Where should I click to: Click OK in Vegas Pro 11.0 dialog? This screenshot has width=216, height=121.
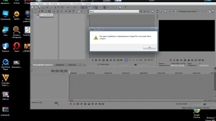pyautogui.click(x=150, y=48)
